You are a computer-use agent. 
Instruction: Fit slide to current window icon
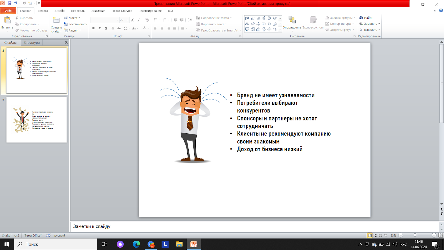tap(440, 235)
